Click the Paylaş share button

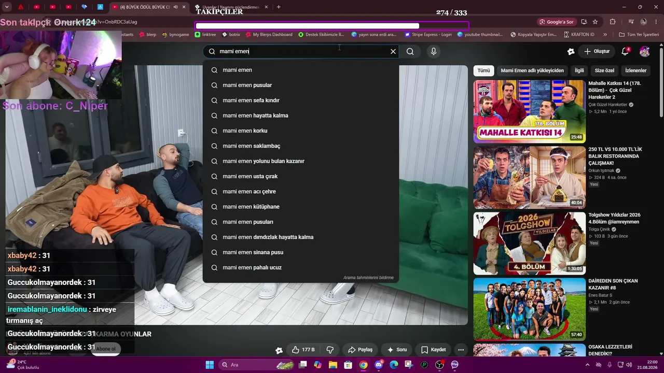click(x=360, y=350)
